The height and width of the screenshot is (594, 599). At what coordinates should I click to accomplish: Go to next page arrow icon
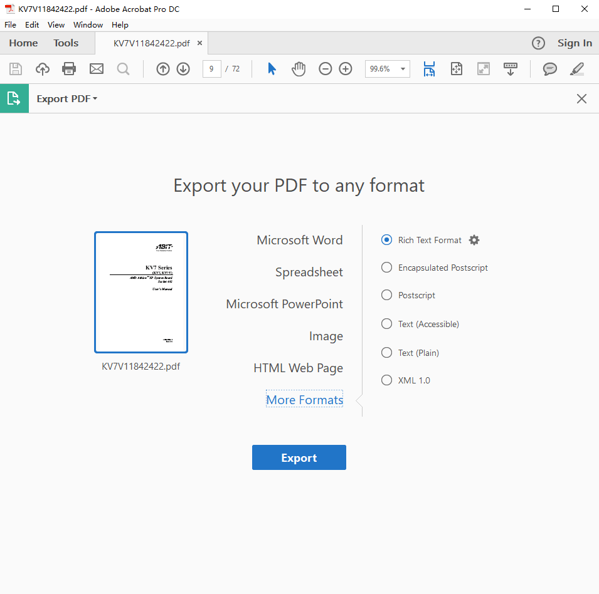click(x=183, y=69)
